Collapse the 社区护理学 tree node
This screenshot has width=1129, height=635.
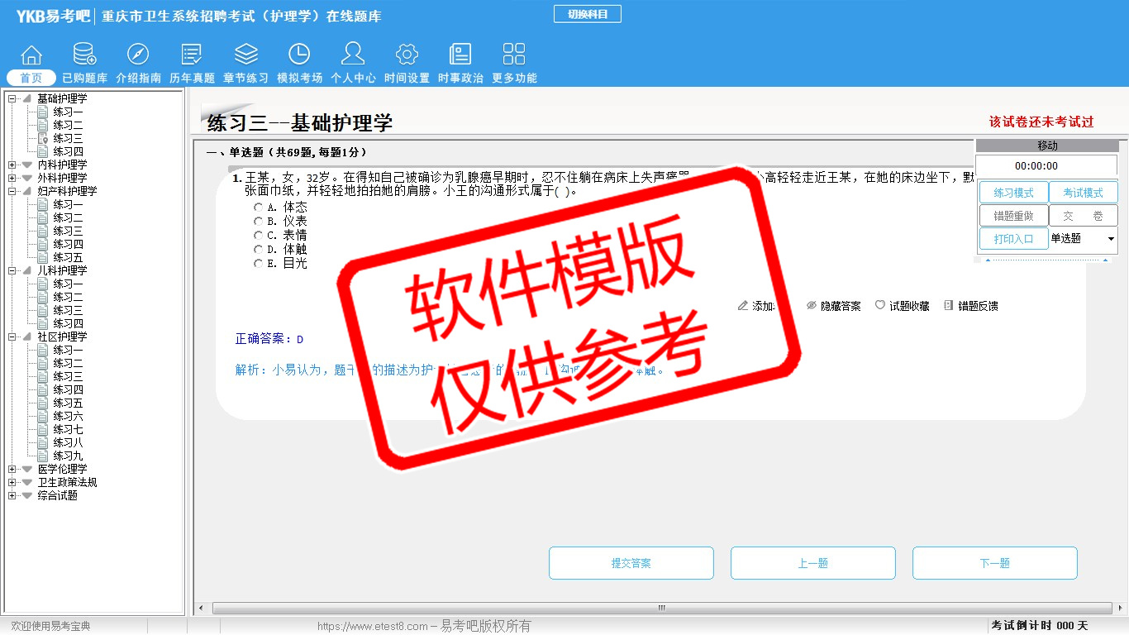click(12, 337)
